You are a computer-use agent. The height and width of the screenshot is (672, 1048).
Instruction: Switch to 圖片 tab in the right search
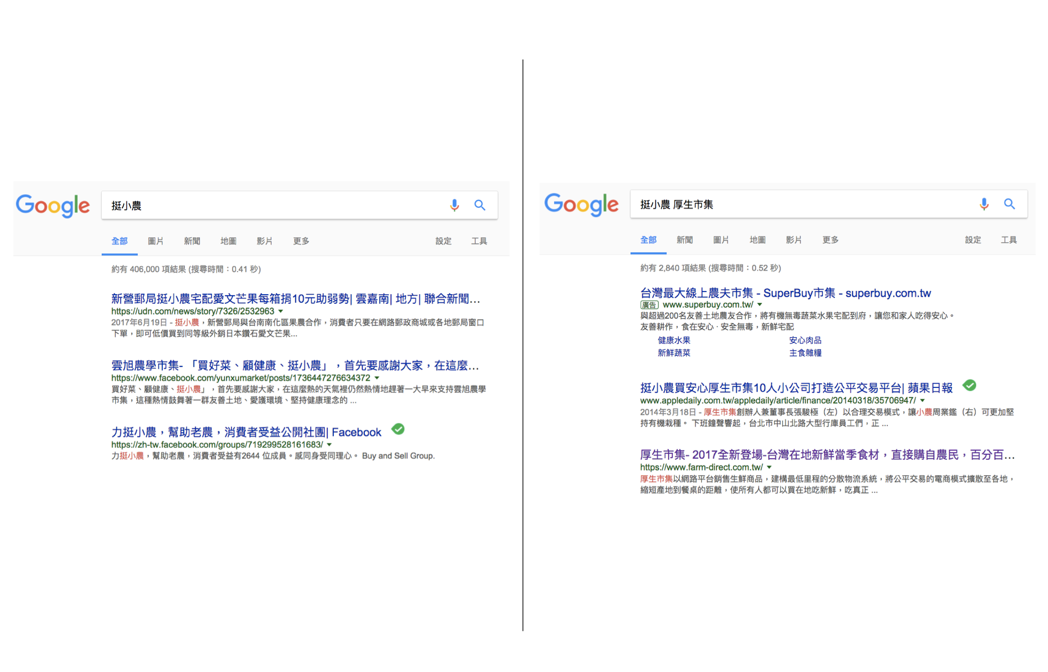click(721, 240)
